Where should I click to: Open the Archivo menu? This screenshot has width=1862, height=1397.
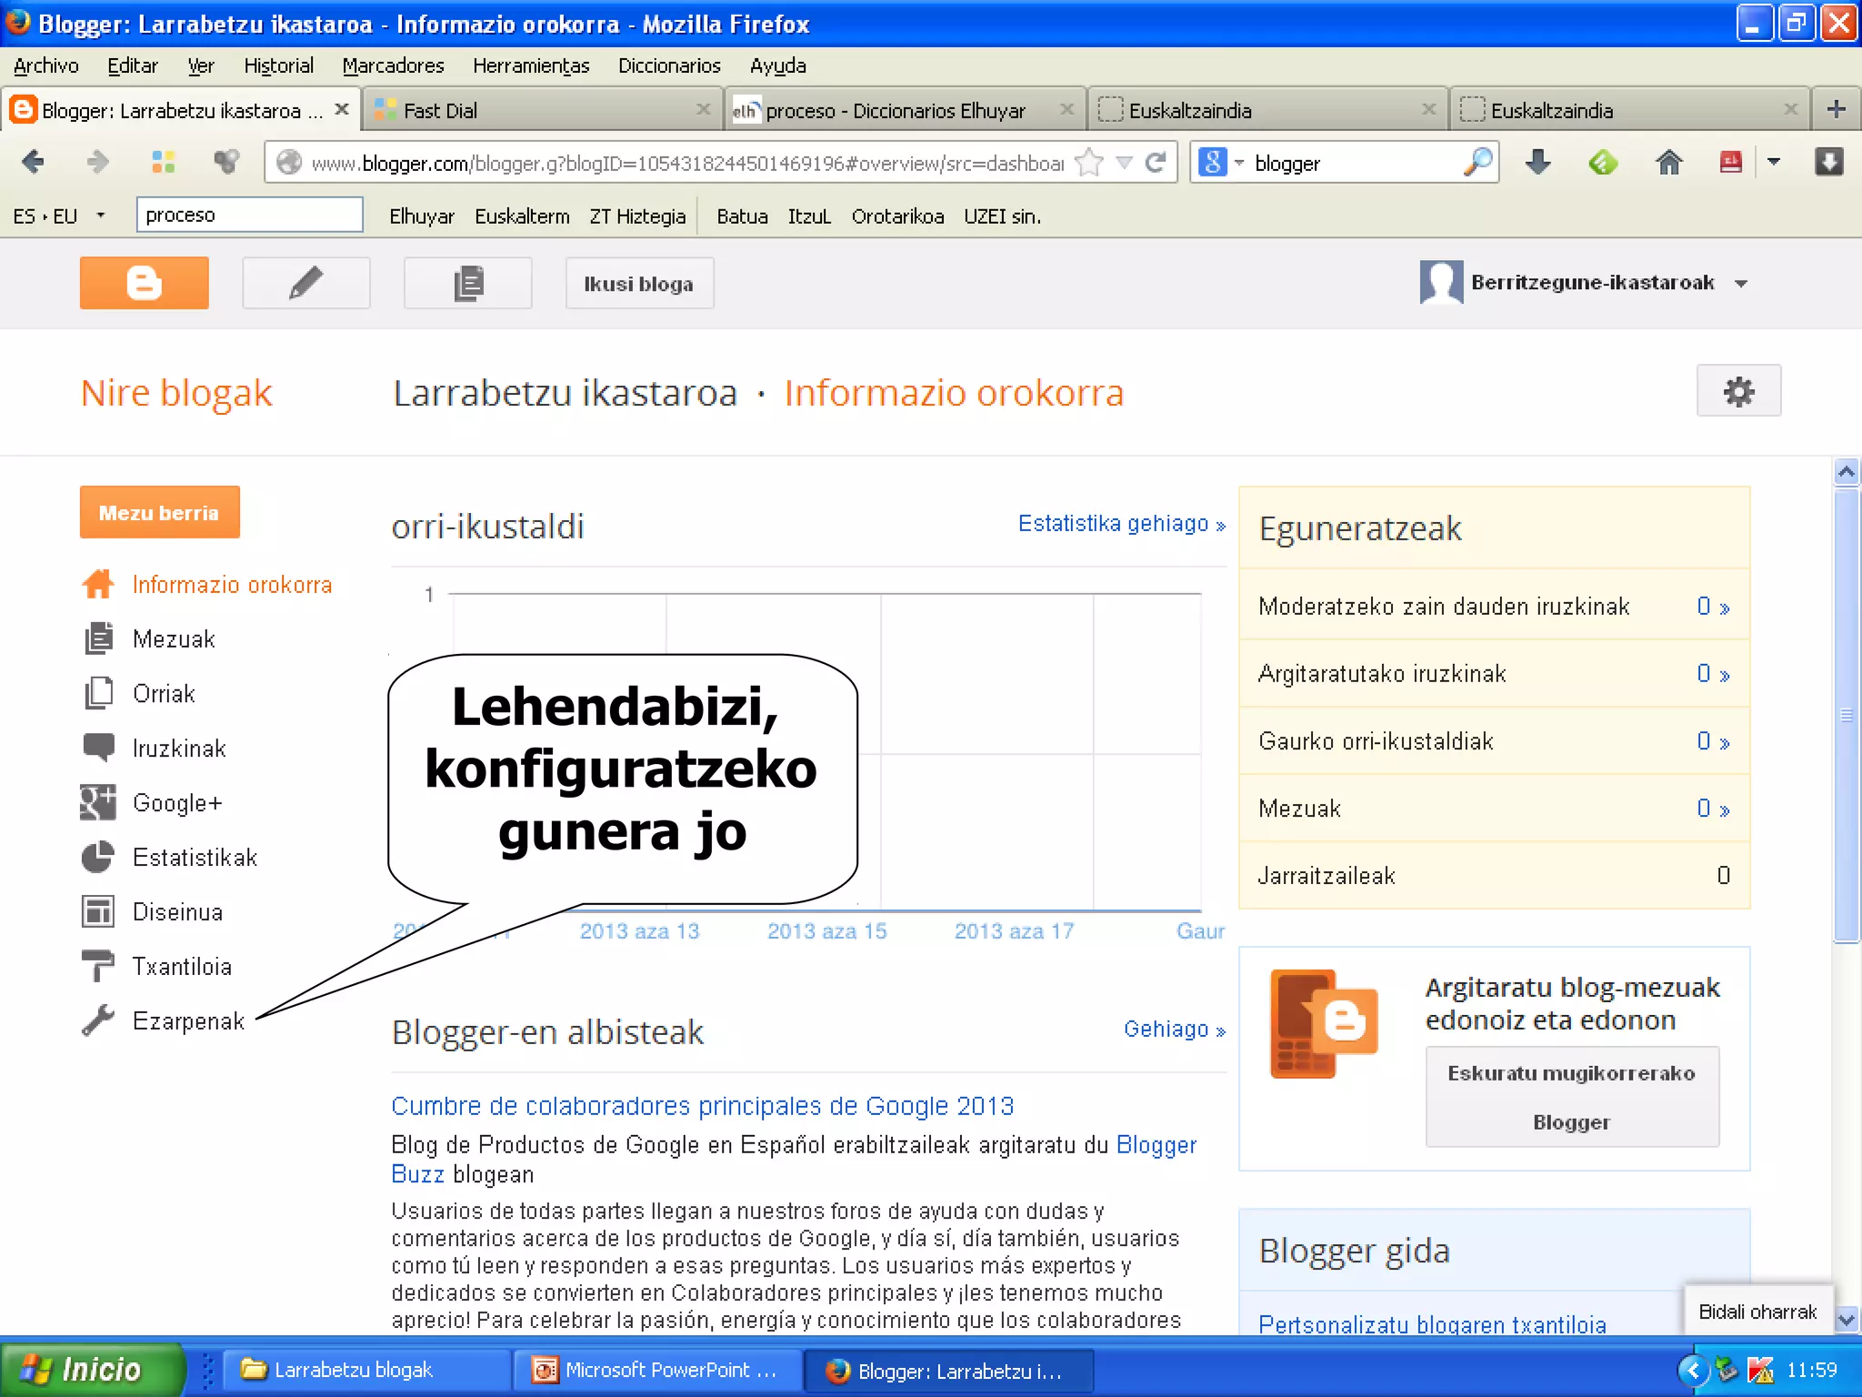click(x=46, y=65)
